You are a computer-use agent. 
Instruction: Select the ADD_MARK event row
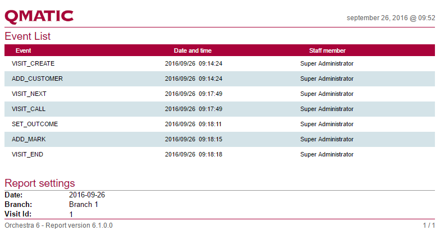coord(29,139)
